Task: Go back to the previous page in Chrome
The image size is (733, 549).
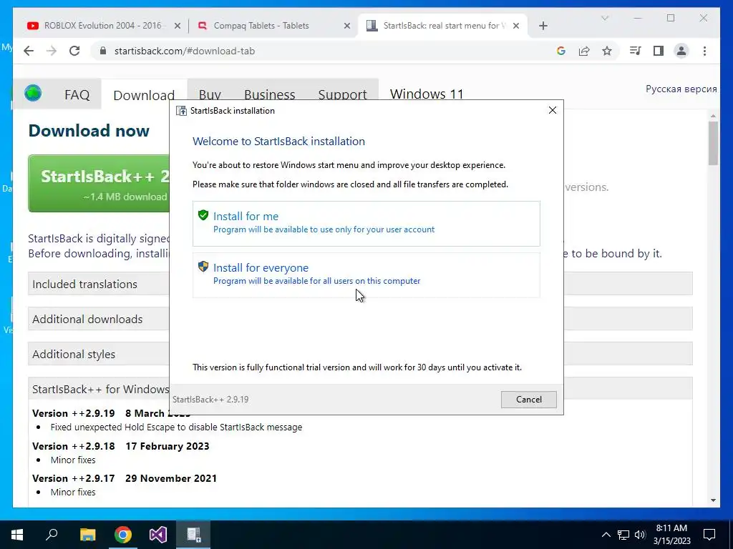Action: point(29,51)
